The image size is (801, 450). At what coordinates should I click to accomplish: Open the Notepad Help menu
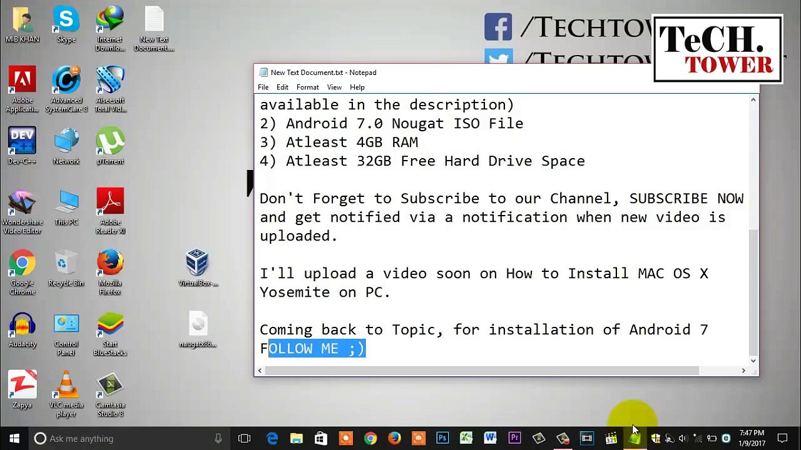click(x=357, y=87)
